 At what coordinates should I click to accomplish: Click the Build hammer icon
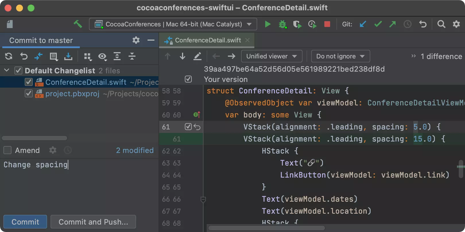pyautogui.click(x=78, y=24)
